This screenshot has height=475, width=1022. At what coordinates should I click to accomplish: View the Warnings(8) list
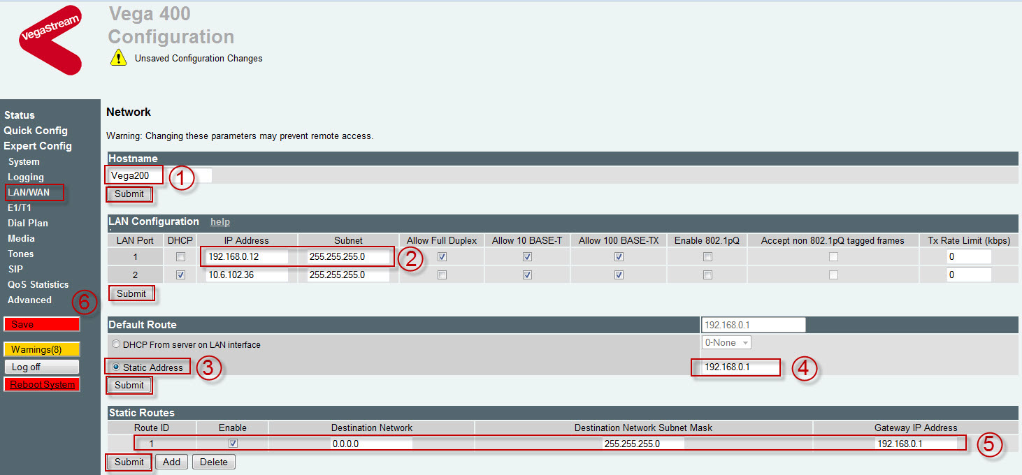pos(42,349)
